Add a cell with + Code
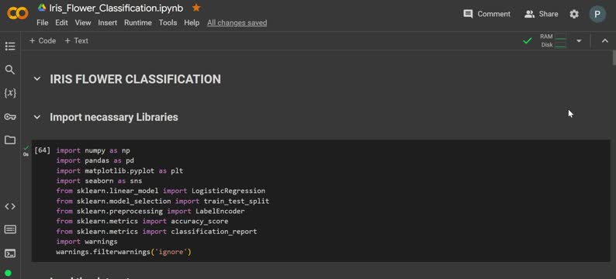Screen dimensions: 616x279 (43, 41)
